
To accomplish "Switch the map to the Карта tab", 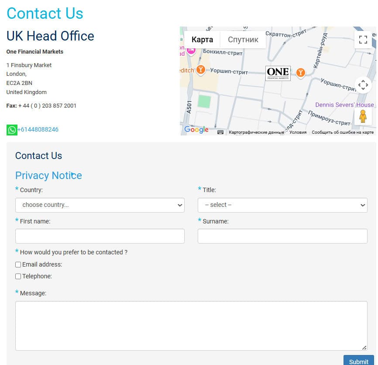I will (202, 40).
